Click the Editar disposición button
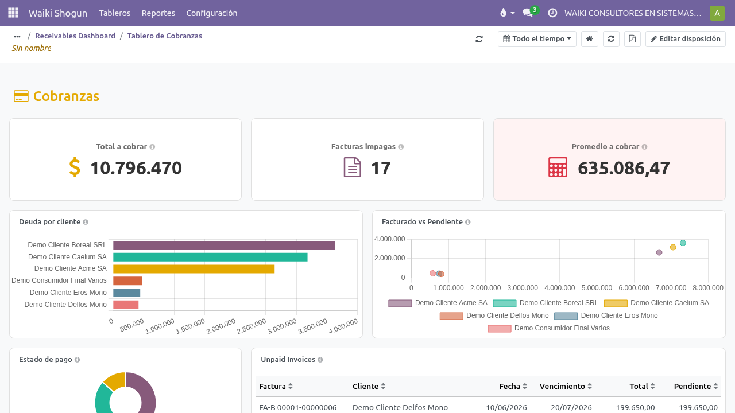This screenshot has height=413, width=735. (x=686, y=39)
